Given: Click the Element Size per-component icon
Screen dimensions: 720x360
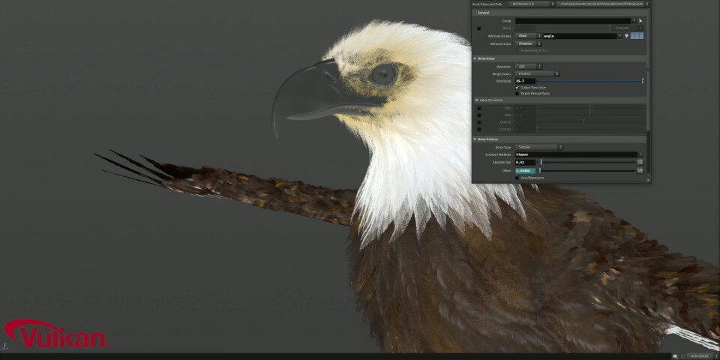Looking at the screenshot, I should pos(640,162).
